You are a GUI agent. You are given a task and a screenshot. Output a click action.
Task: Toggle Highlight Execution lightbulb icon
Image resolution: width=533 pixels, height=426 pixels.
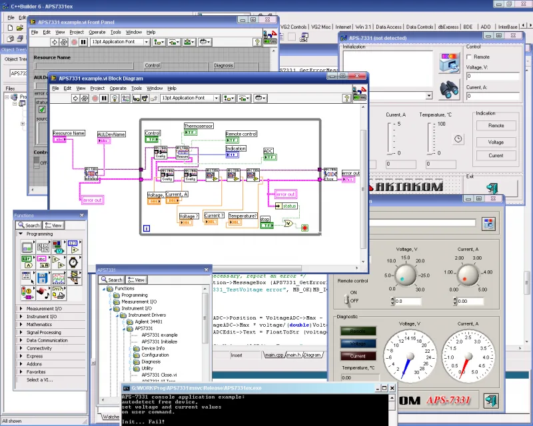tap(115, 98)
